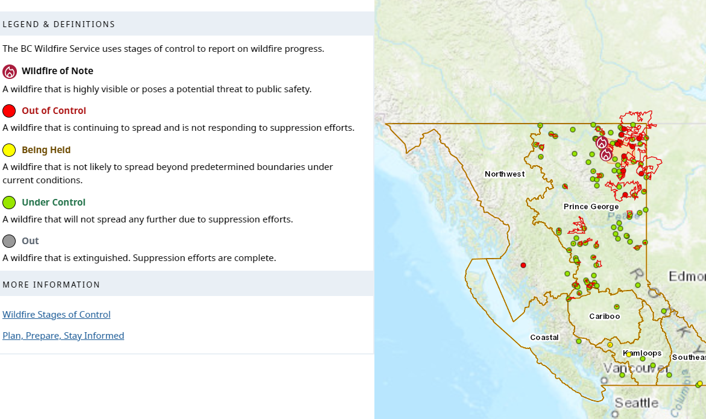
Task: Select the lower Wildfire of Note map marker
Action: (606, 154)
